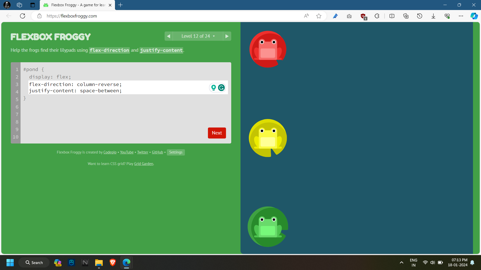Open the browser Extensions puzzle icon
481x270 pixels.
pos(377,16)
